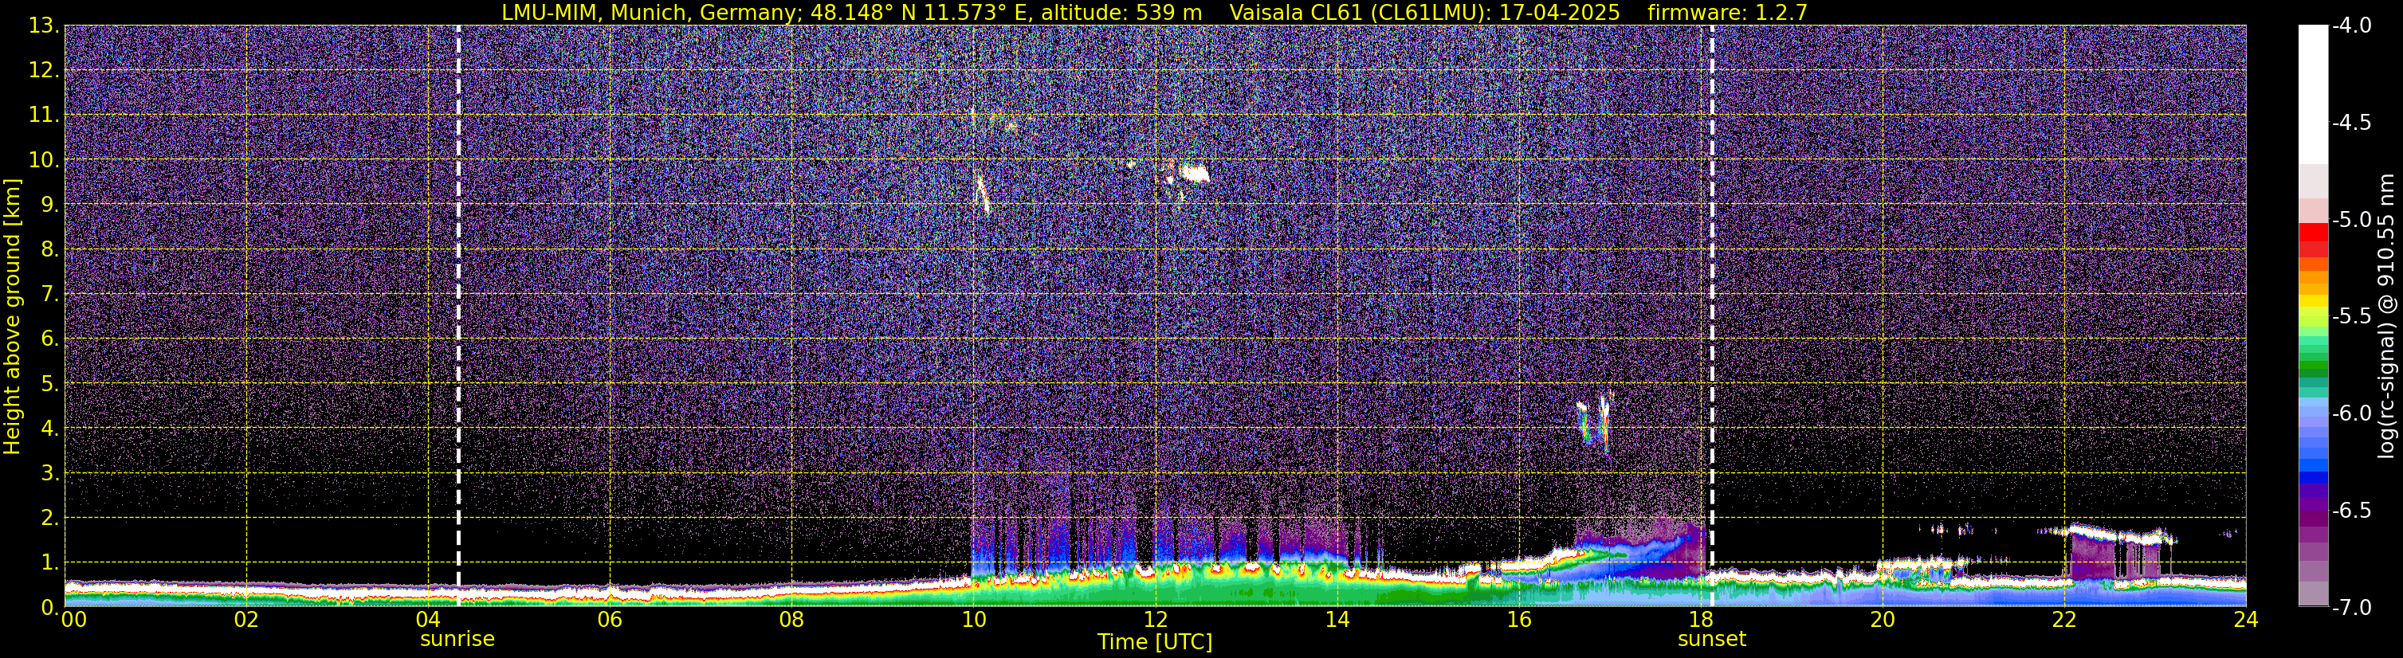This screenshot has width=2403, height=658.
Task: Click the height axis tick "3."
Action: 49,472
